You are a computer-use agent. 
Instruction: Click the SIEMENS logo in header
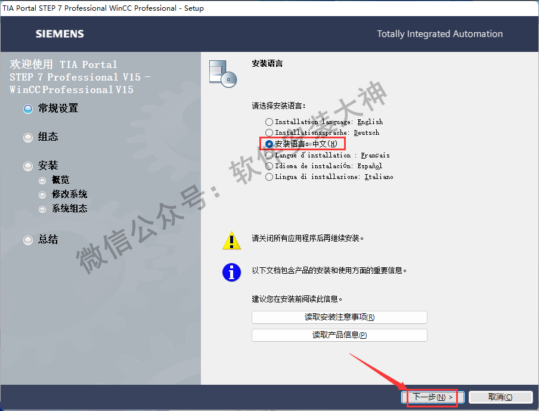(60, 34)
